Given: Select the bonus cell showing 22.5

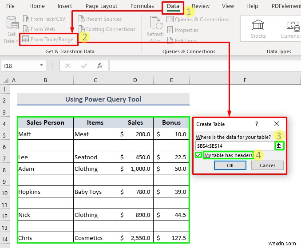Looking at the screenshot, I should [171, 157].
